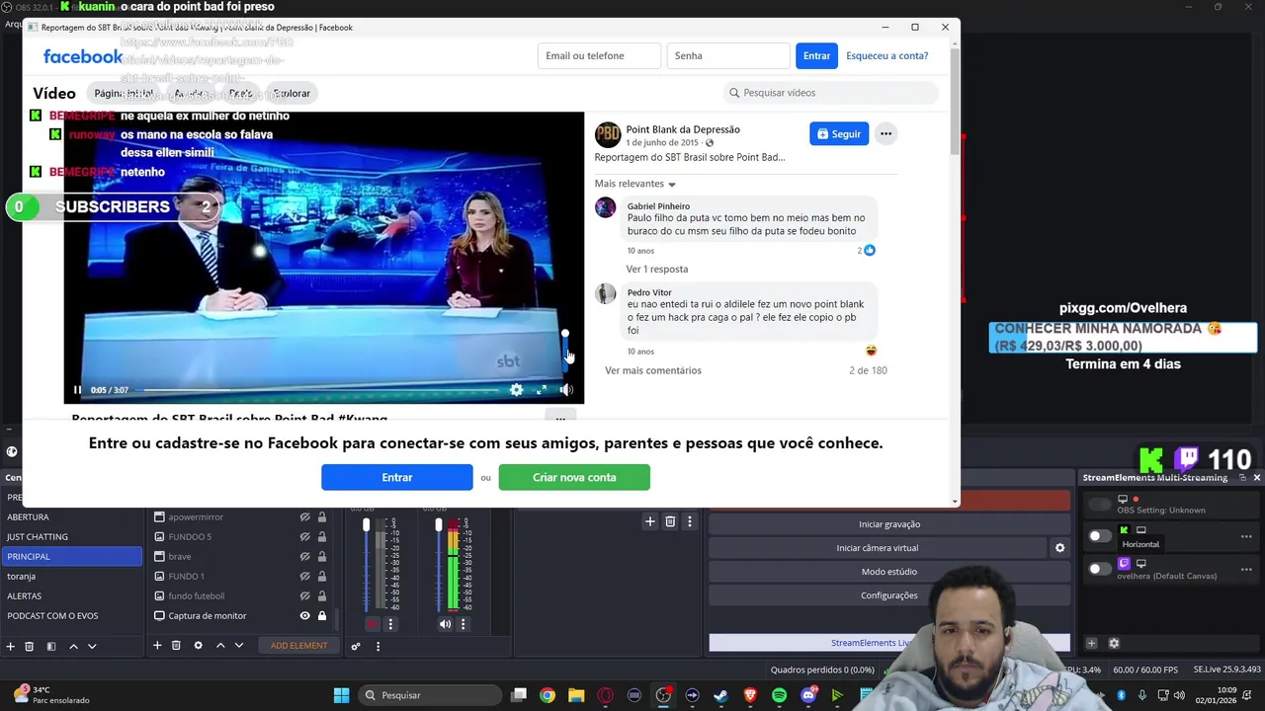Open options menu for Twitch ovelhera output
This screenshot has height=711, width=1265.
click(x=1246, y=569)
